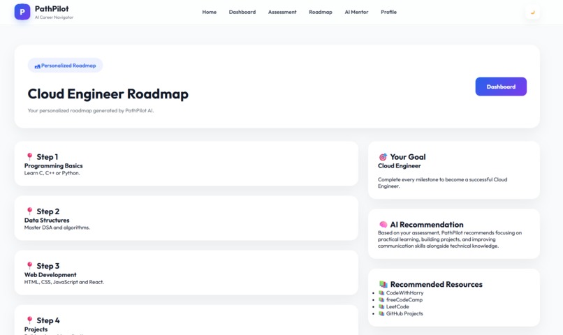
Task: Click the PathPilot 'P' logo icon
Action: coord(22,12)
